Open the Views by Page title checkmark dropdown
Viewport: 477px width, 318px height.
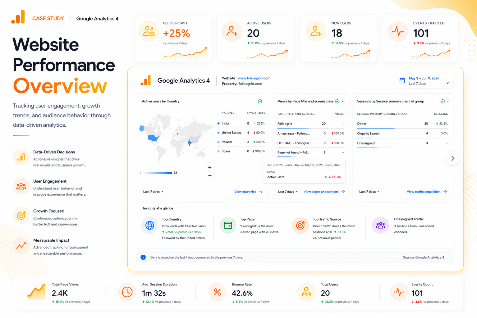click(x=339, y=101)
